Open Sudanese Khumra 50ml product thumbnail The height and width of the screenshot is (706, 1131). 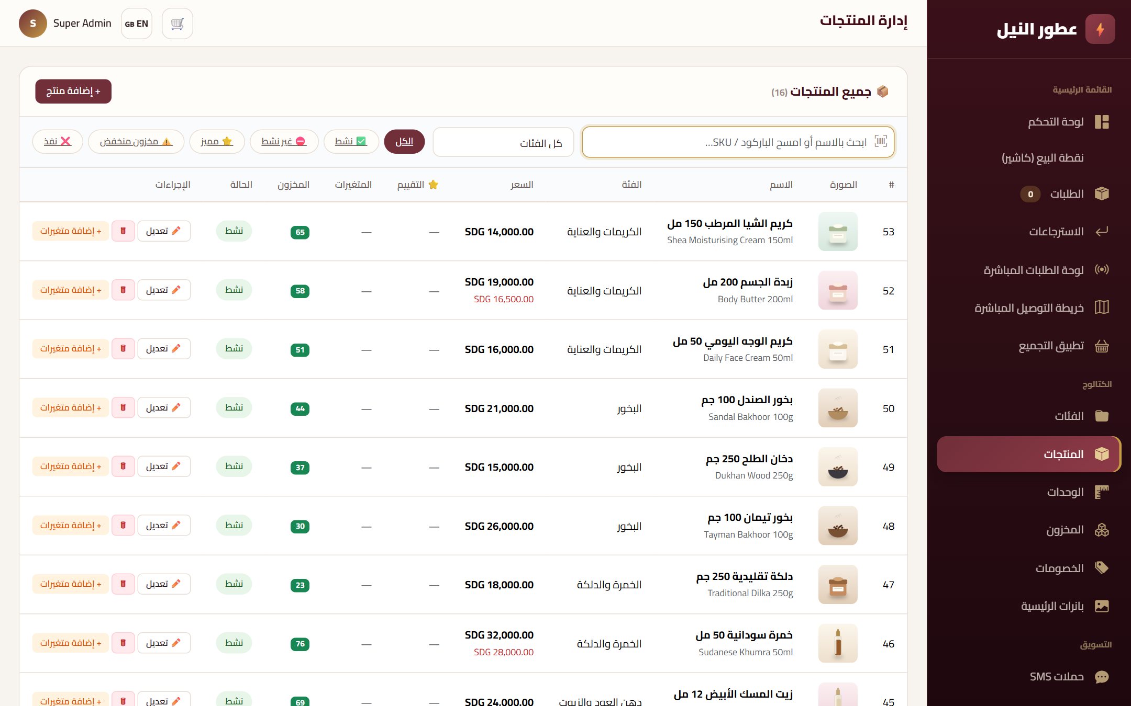click(x=838, y=643)
